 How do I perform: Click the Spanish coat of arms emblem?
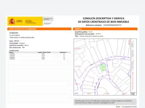click(12, 21)
